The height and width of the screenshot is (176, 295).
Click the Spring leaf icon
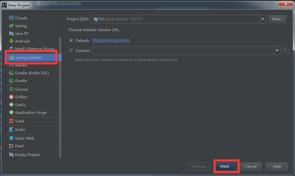point(11,26)
